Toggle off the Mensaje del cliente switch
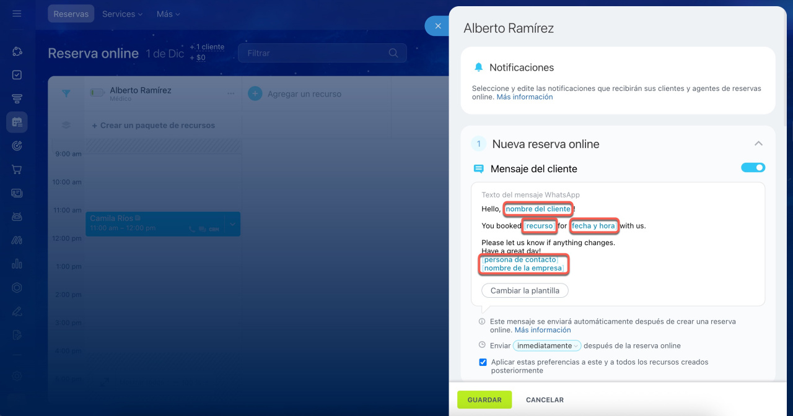The image size is (793, 416). (753, 168)
